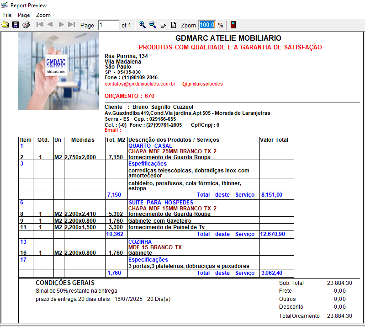Viewport: 365px width, 327px height.
Task: Open a report file via folder icon
Action: [5, 25]
